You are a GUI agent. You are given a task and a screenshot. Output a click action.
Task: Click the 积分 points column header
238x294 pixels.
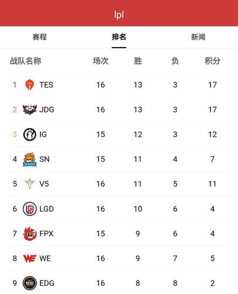click(212, 61)
